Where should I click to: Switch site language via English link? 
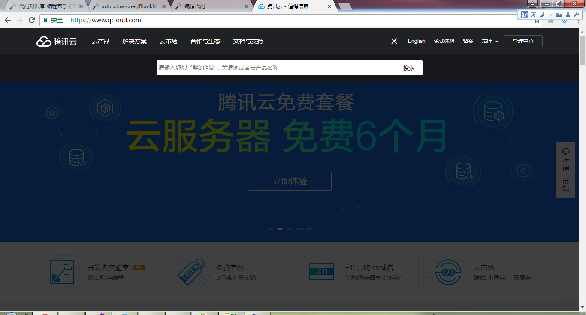(x=417, y=41)
